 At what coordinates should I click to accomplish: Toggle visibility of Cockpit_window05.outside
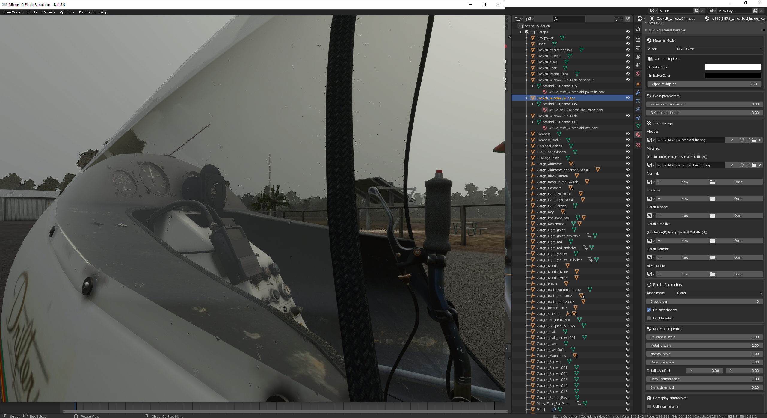pos(628,116)
